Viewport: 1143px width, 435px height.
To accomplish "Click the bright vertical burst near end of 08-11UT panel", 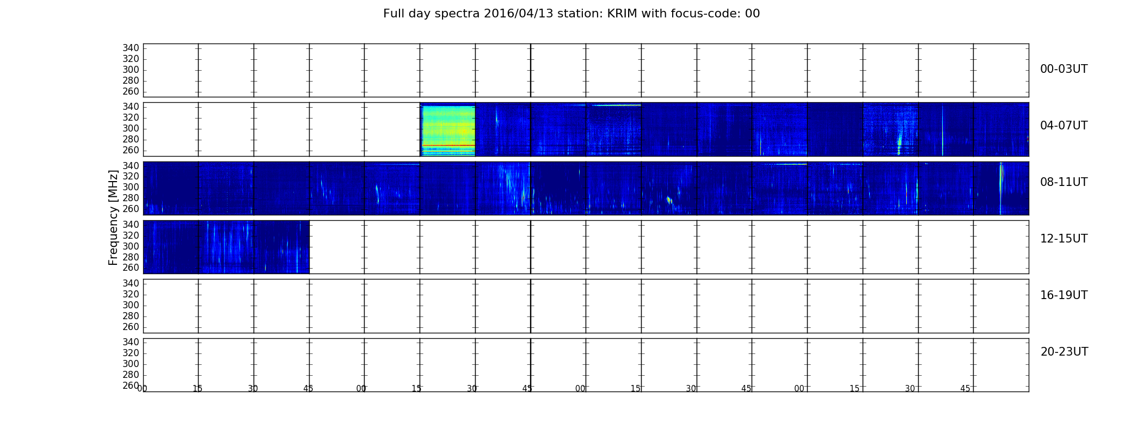I will [x=1000, y=188].
